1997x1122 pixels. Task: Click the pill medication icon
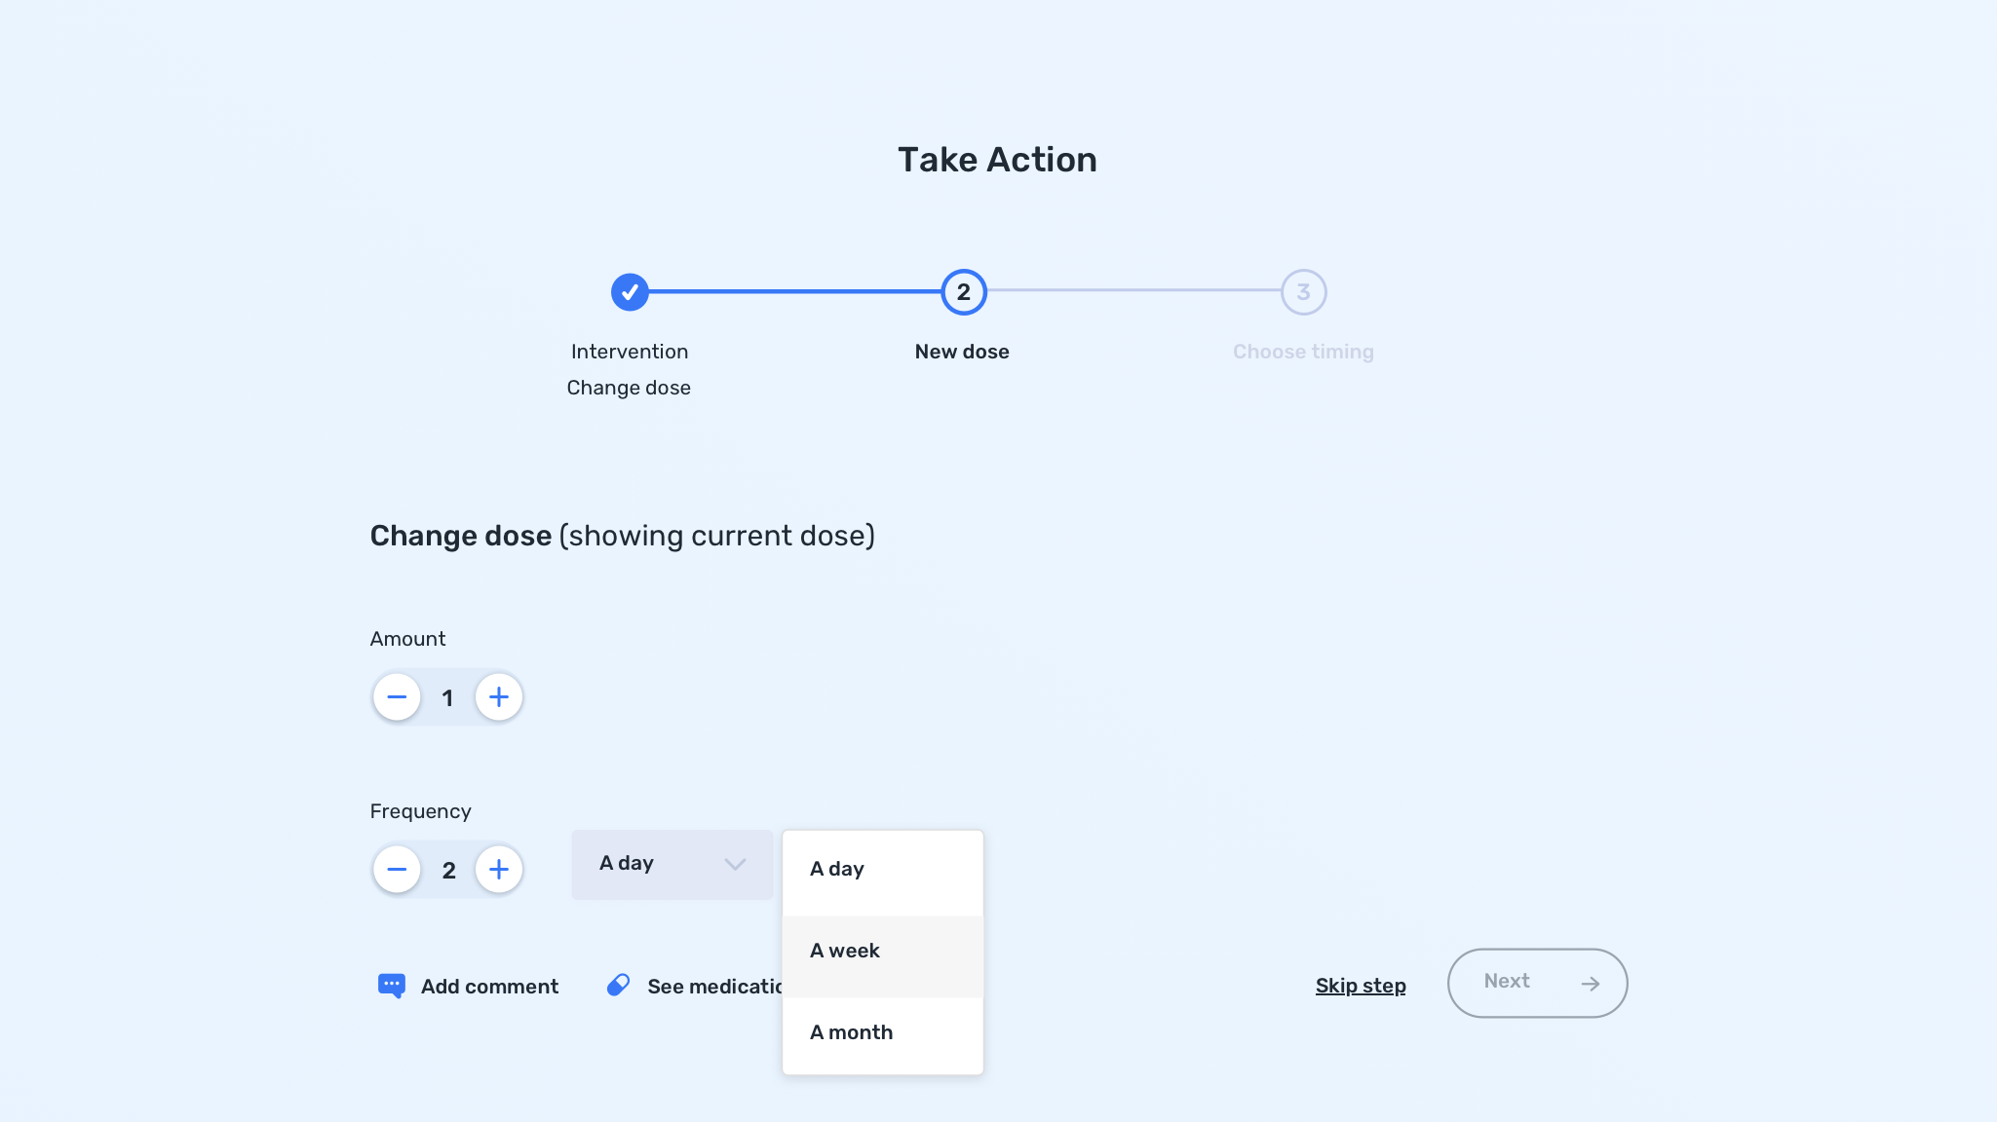click(618, 986)
